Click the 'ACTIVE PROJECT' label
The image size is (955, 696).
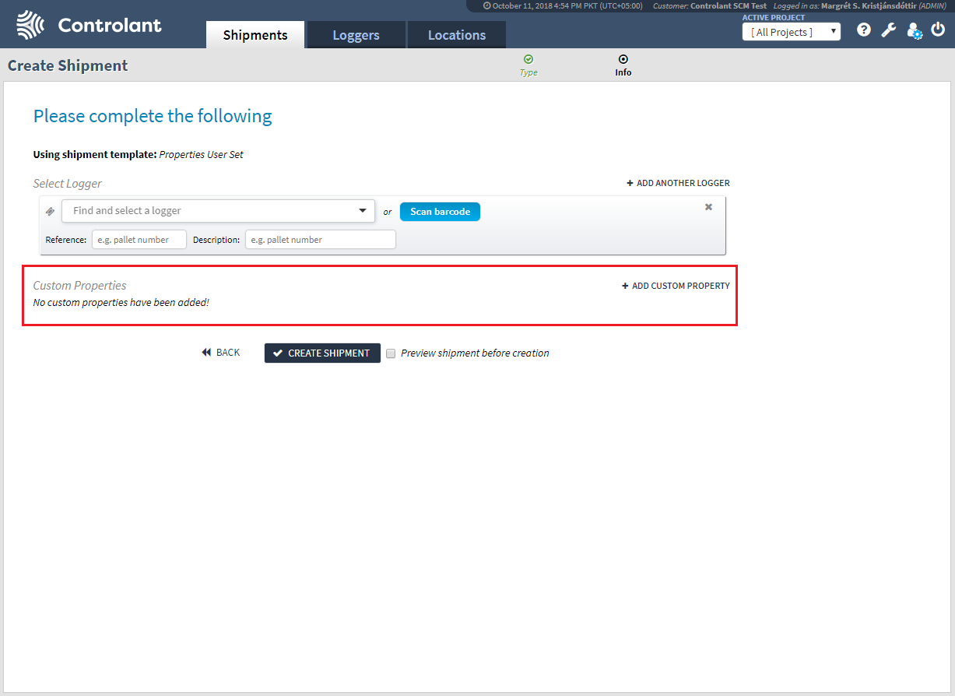pos(774,18)
